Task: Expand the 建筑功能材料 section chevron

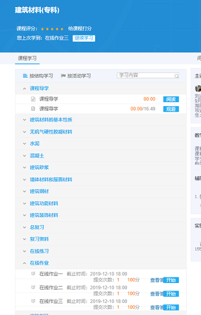Action: 25,204
